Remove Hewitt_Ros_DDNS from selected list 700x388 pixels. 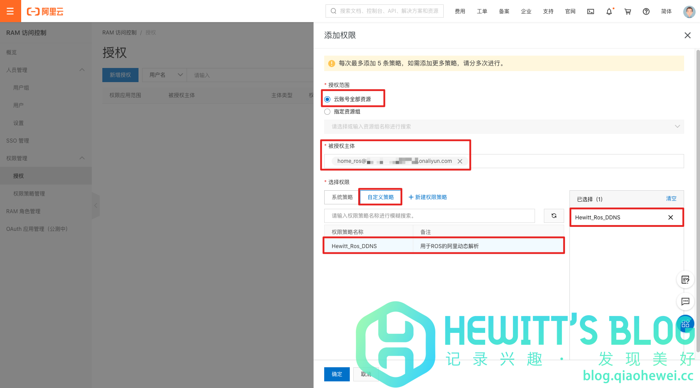pos(670,218)
